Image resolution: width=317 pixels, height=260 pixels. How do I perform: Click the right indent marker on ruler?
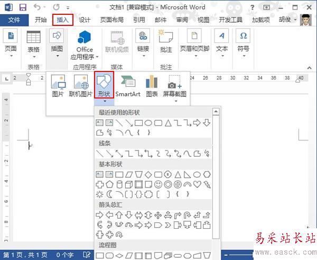(x=298, y=80)
